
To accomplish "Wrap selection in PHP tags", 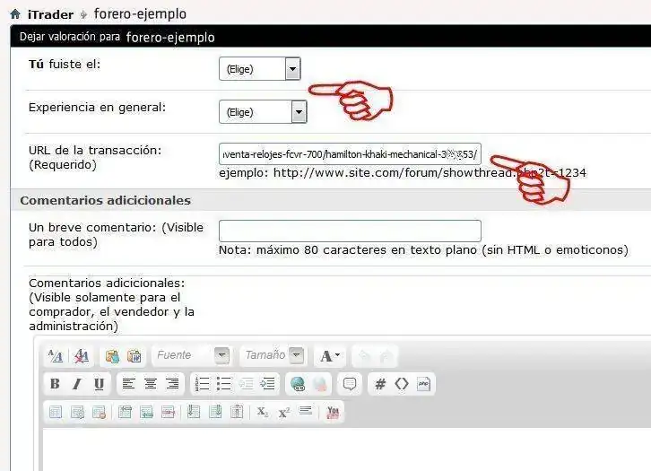I will pyautogui.click(x=423, y=384).
